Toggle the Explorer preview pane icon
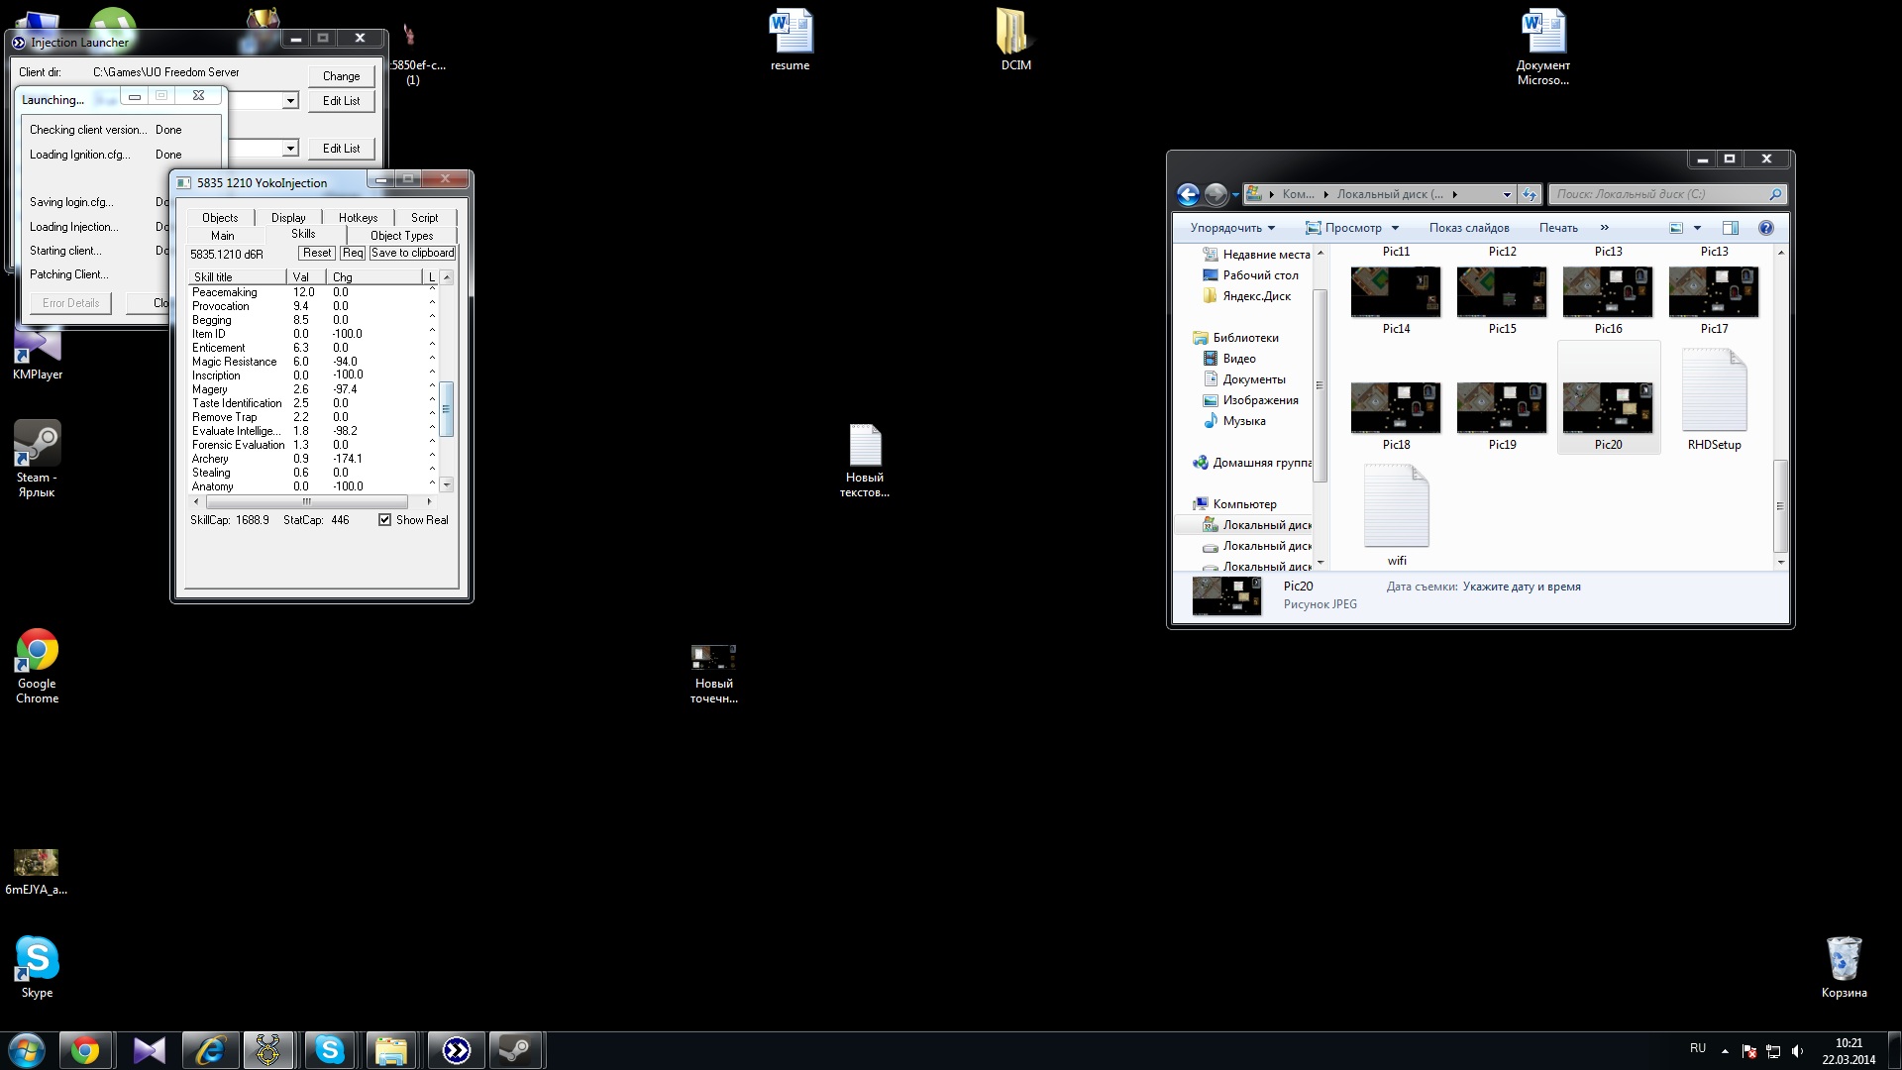Image resolution: width=1902 pixels, height=1070 pixels. [x=1730, y=228]
